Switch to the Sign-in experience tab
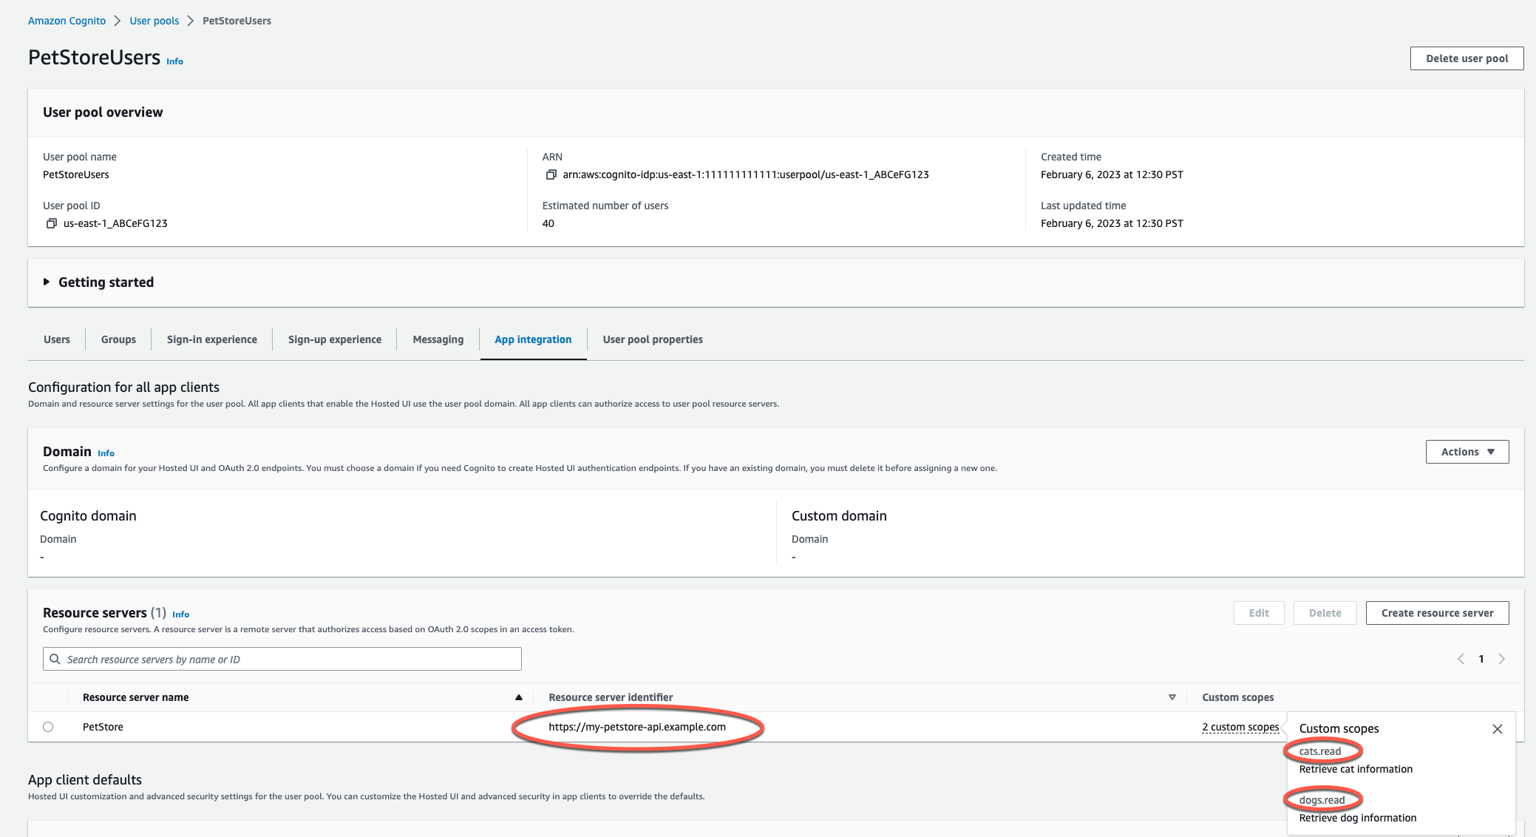 pos(212,339)
